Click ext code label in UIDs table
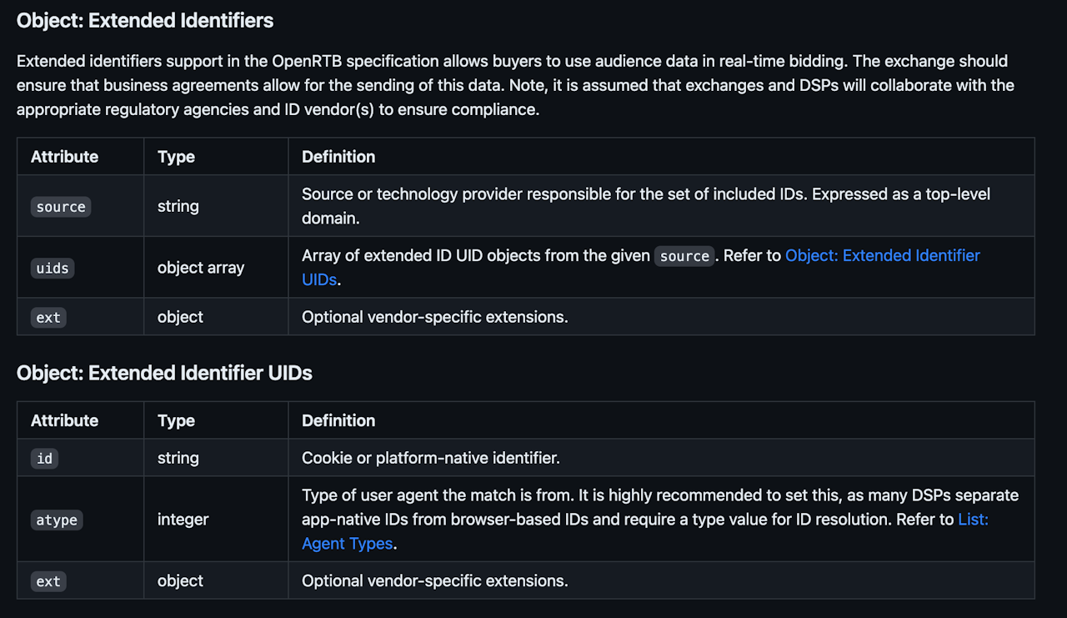 (x=48, y=581)
